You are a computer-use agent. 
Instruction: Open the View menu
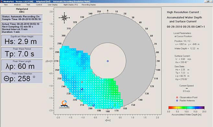(x=6, y=5)
